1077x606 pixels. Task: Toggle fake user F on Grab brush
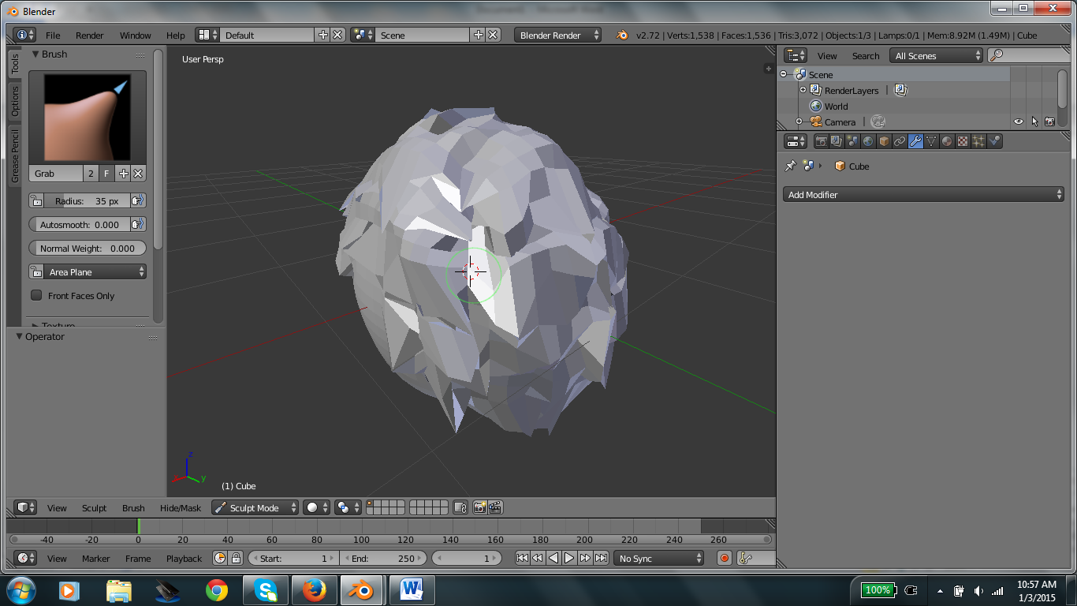point(106,174)
